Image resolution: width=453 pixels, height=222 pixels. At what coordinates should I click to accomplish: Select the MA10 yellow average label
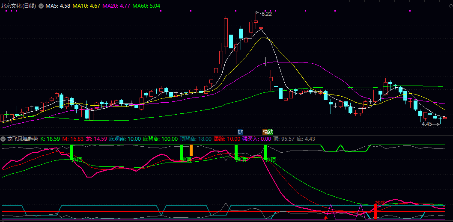coord(86,6)
